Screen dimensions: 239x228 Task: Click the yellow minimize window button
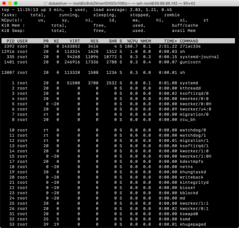coord(10,3)
